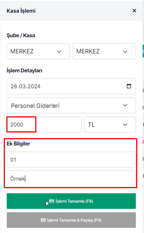This screenshot has width=144, height=233.
Task: Click the Personel Giderleri chevron arrow
Action: [x=125, y=105]
